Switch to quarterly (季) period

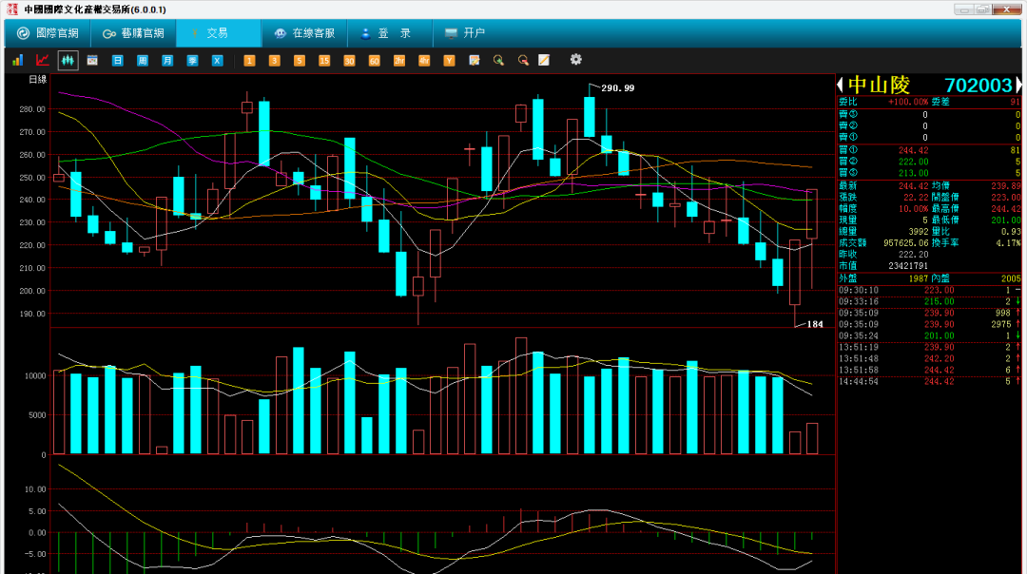tap(192, 60)
